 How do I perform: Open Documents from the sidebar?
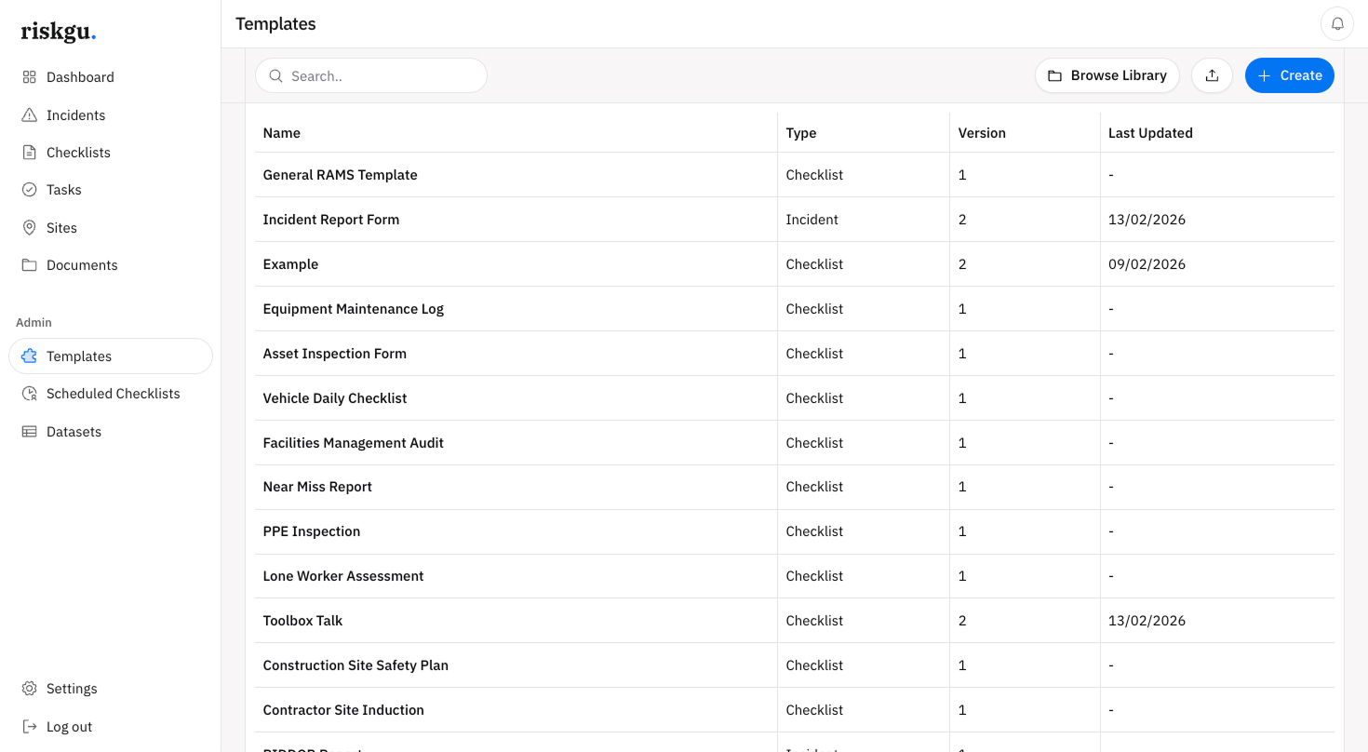tap(82, 265)
